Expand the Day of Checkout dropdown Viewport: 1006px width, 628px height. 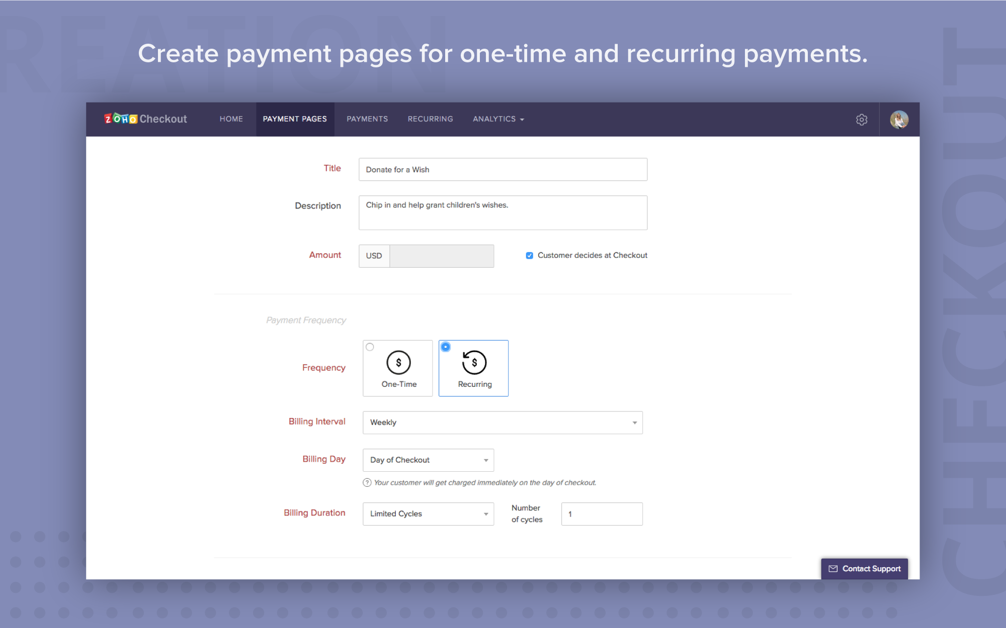tap(428, 460)
